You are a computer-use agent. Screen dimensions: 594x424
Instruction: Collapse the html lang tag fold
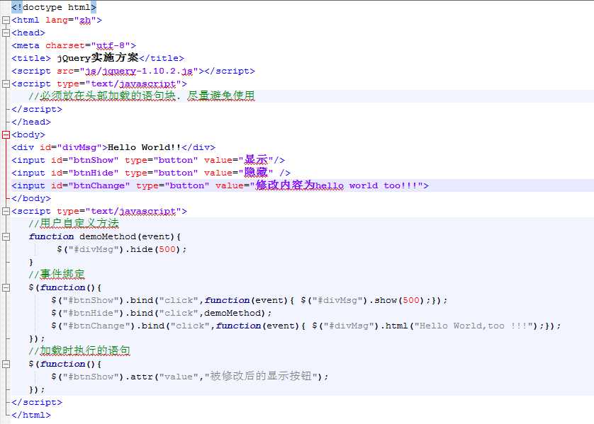click(6, 20)
